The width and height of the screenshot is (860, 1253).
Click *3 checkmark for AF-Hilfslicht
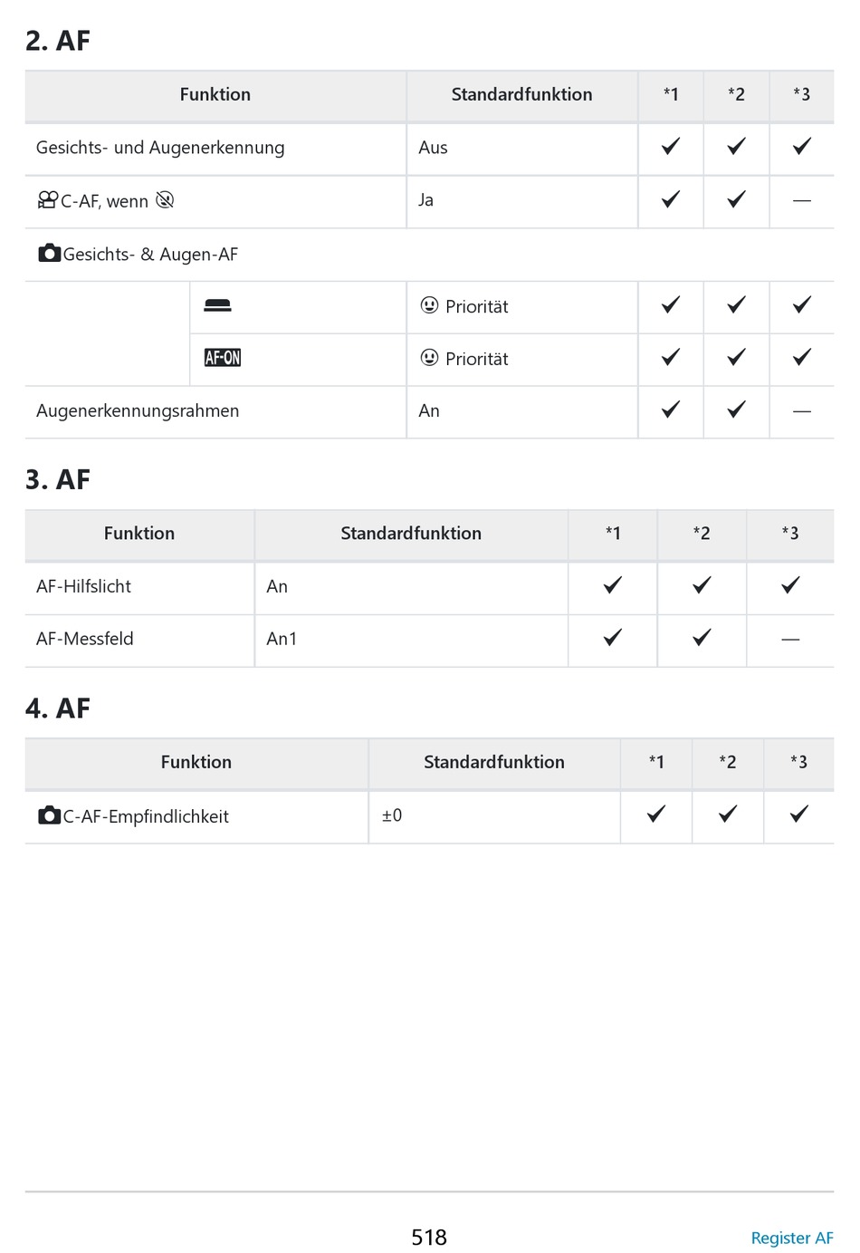[790, 584]
